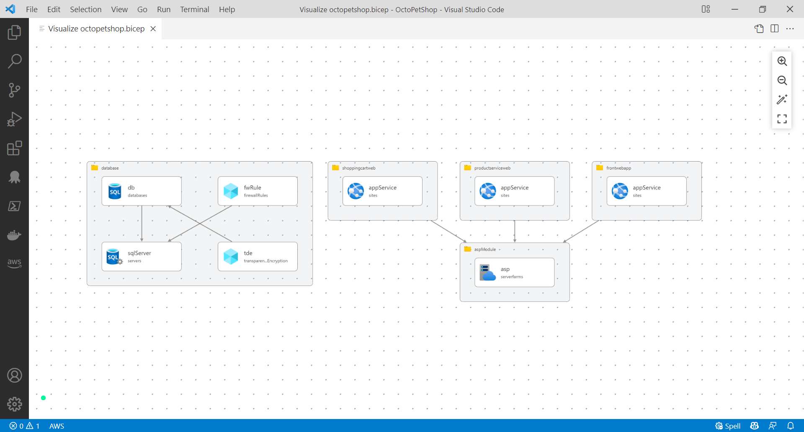Screen dimensions: 804x432
Task: Select the Visualize octopetshop.bicep tab
Action: pos(95,28)
